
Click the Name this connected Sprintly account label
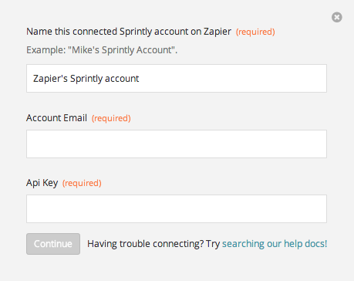pyautogui.click(x=129, y=32)
